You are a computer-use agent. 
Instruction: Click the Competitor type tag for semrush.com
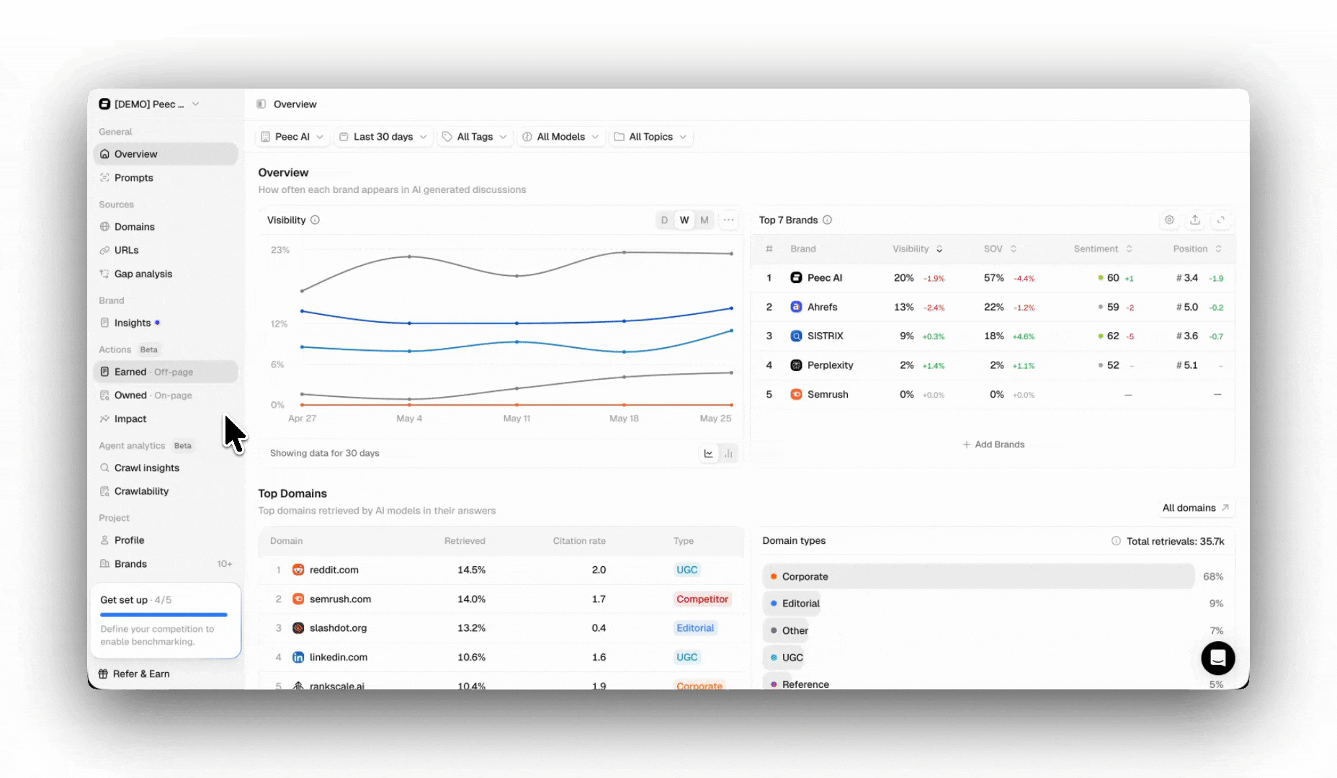point(702,599)
